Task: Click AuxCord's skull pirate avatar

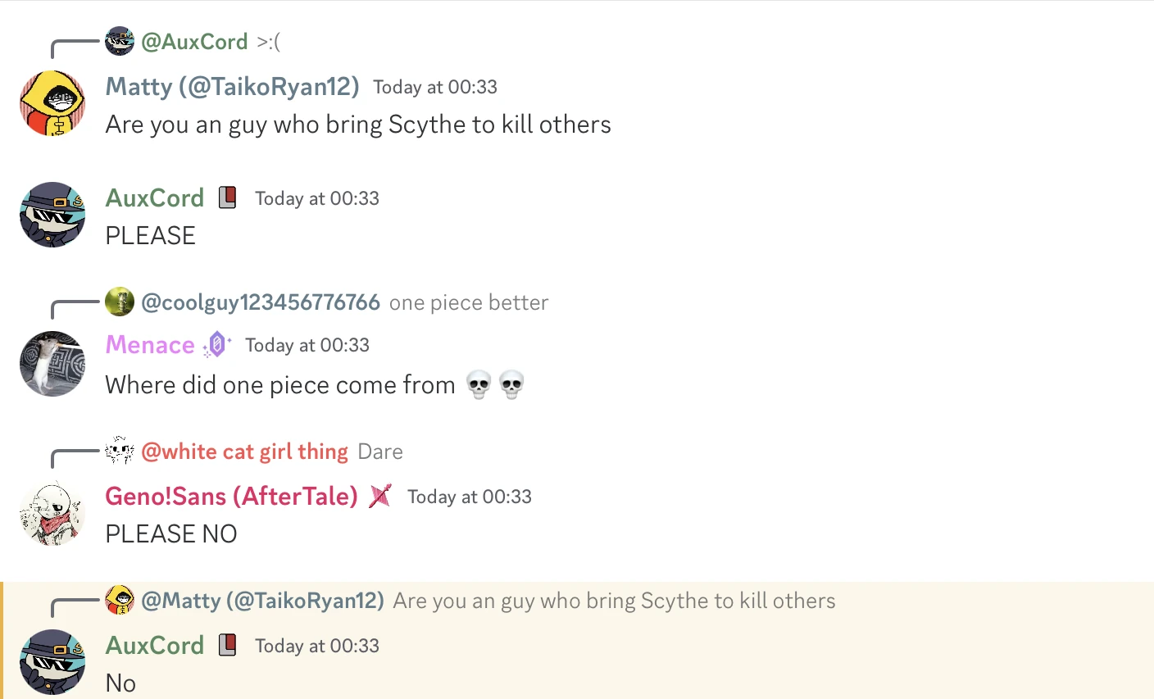Action: (x=52, y=215)
